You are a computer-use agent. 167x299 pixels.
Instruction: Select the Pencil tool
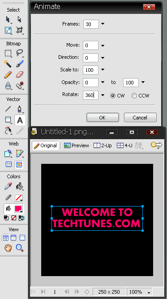pyautogui.click(x=8, y=75)
